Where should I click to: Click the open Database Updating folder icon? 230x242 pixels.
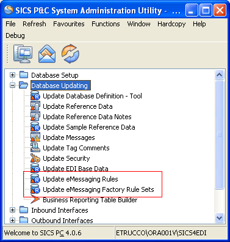click(23, 85)
